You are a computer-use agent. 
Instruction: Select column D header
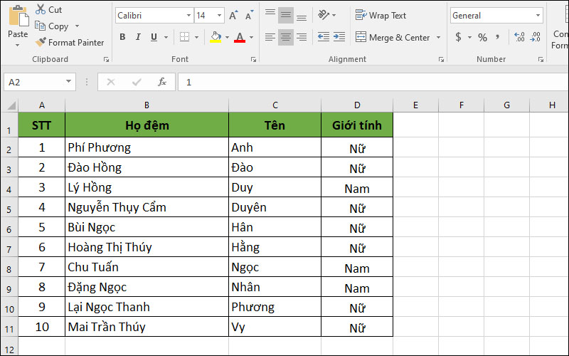pyautogui.click(x=357, y=105)
